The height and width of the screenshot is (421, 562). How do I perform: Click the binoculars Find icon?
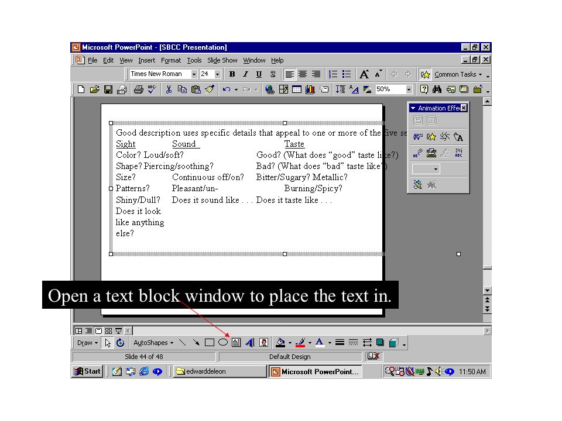(437, 89)
